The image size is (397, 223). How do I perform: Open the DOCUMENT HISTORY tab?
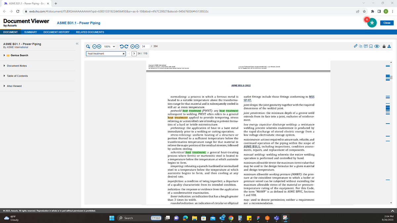57,32
